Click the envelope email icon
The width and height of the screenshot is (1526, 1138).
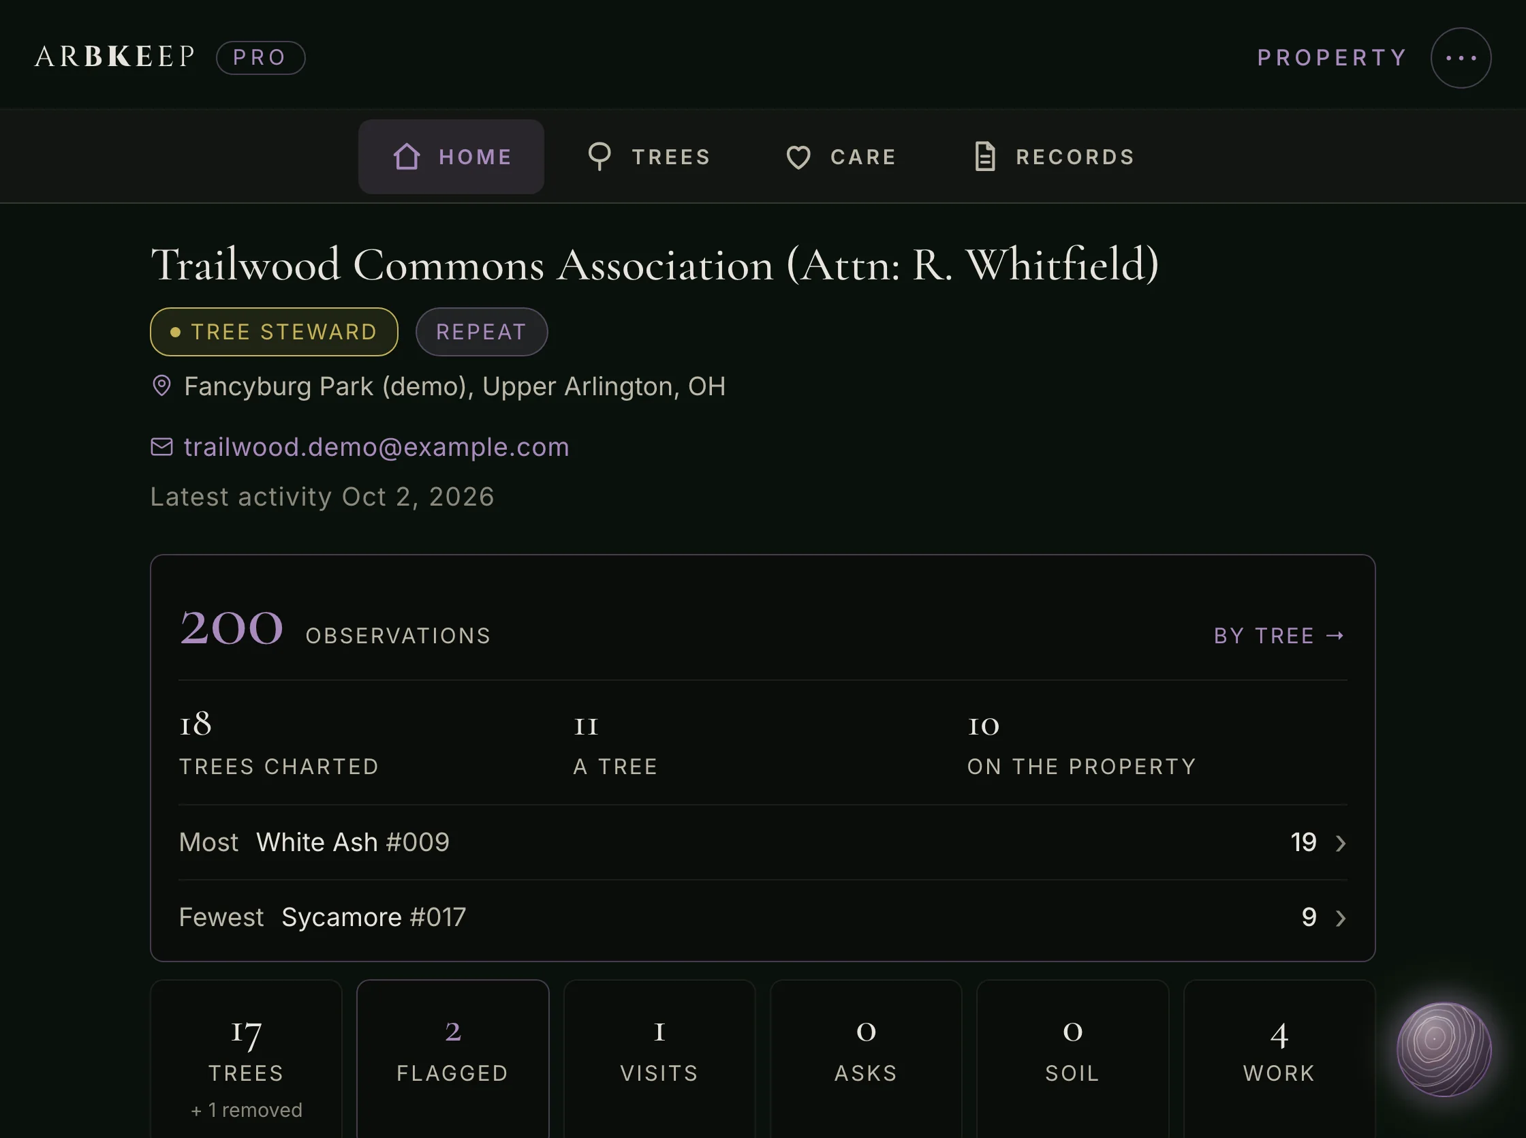[162, 447]
